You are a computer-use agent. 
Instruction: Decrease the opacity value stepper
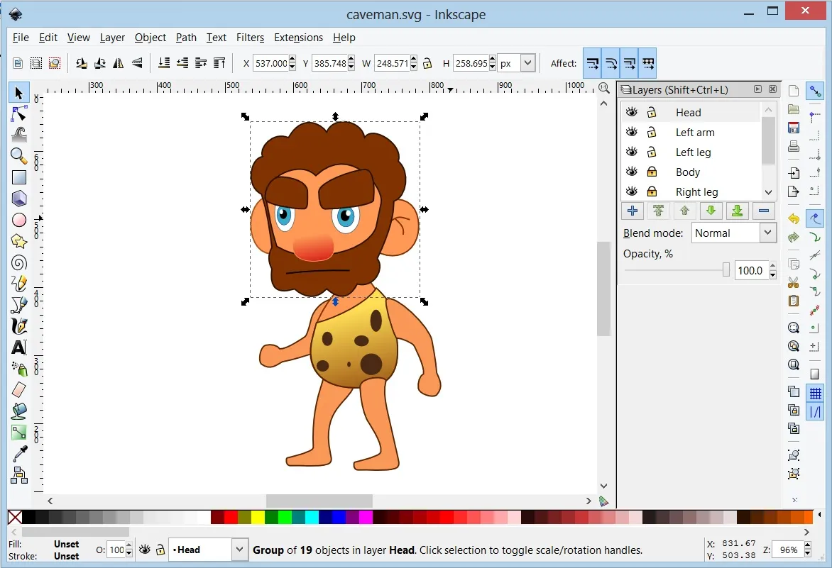772,275
